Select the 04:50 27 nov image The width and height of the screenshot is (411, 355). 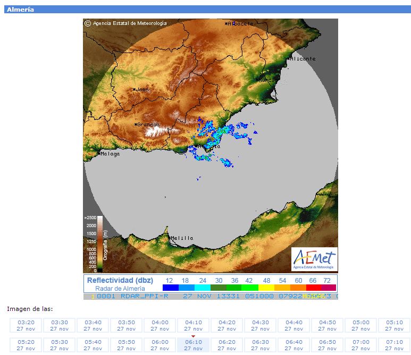coord(328,325)
